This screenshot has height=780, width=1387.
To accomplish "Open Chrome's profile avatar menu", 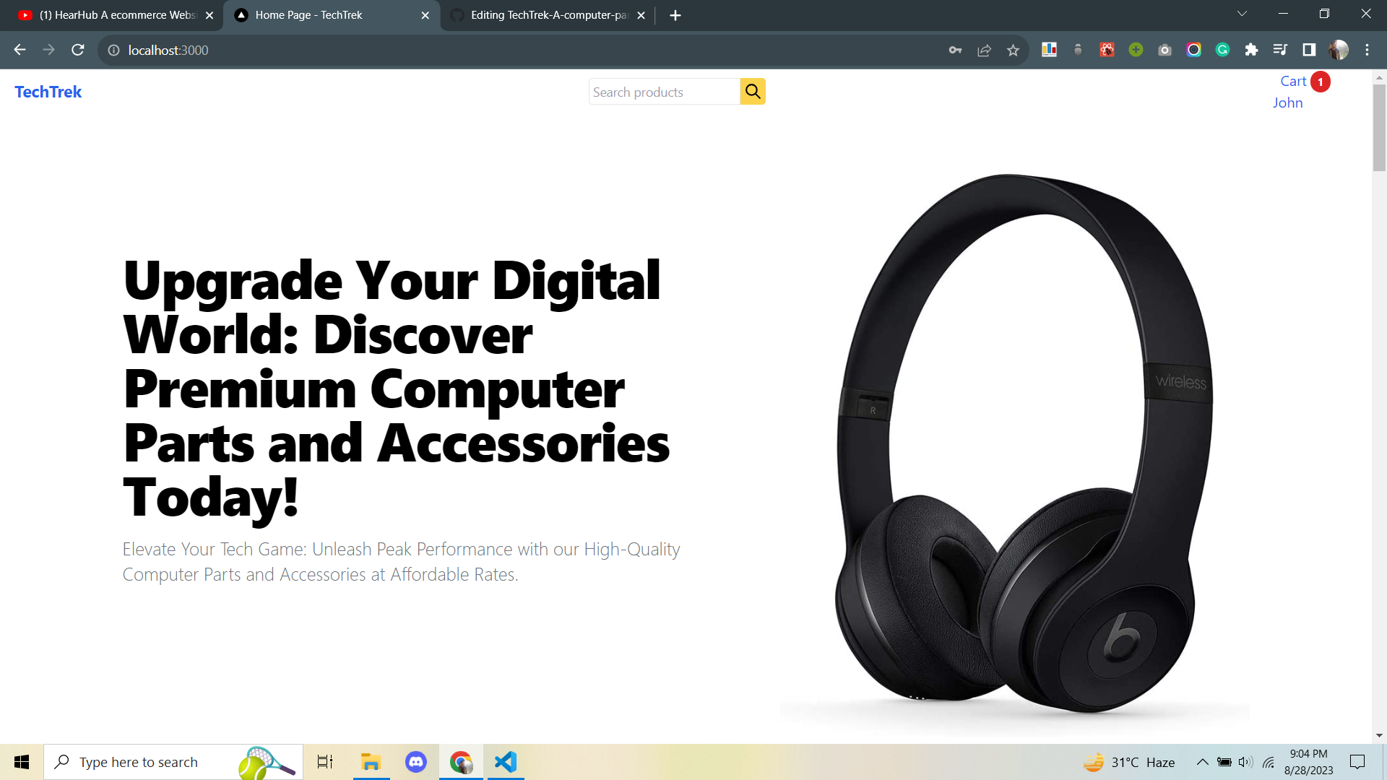I will click(x=1339, y=49).
